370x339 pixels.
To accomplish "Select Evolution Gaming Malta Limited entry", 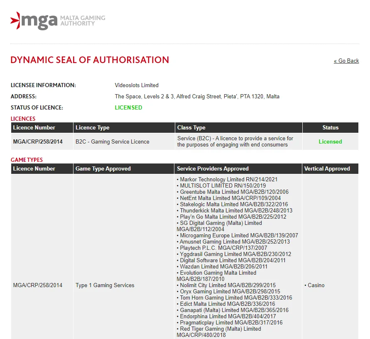I will click(x=217, y=276).
